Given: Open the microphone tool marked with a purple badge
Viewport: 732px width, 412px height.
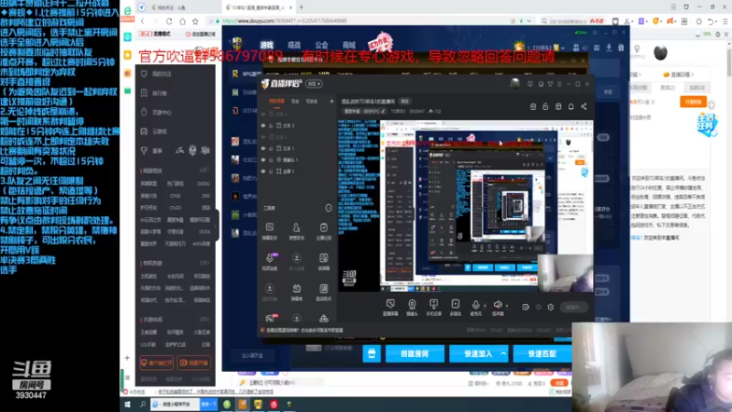Looking at the screenshot, I should tap(269, 262).
